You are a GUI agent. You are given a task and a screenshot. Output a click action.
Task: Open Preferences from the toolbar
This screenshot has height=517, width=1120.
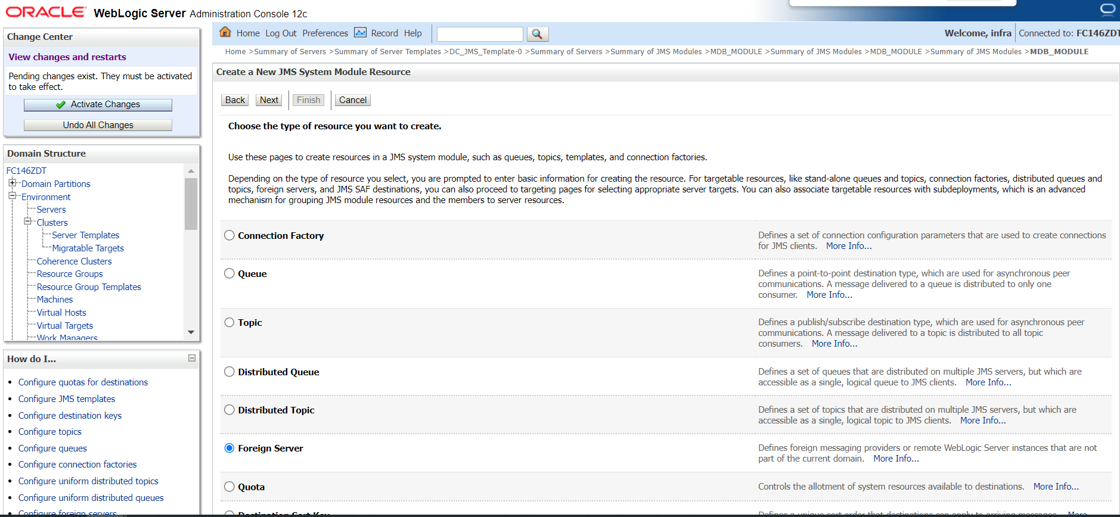point(325,33)
